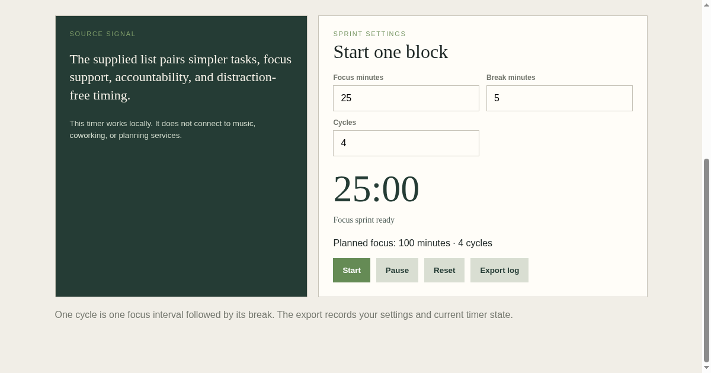Edit the Break minutes field
Viewport: 711px width, 373px height.
coord(559,98)
